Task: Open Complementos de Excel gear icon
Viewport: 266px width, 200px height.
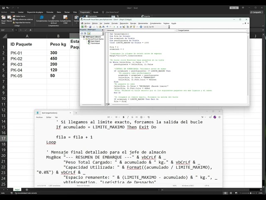Action: pos(54,20)
